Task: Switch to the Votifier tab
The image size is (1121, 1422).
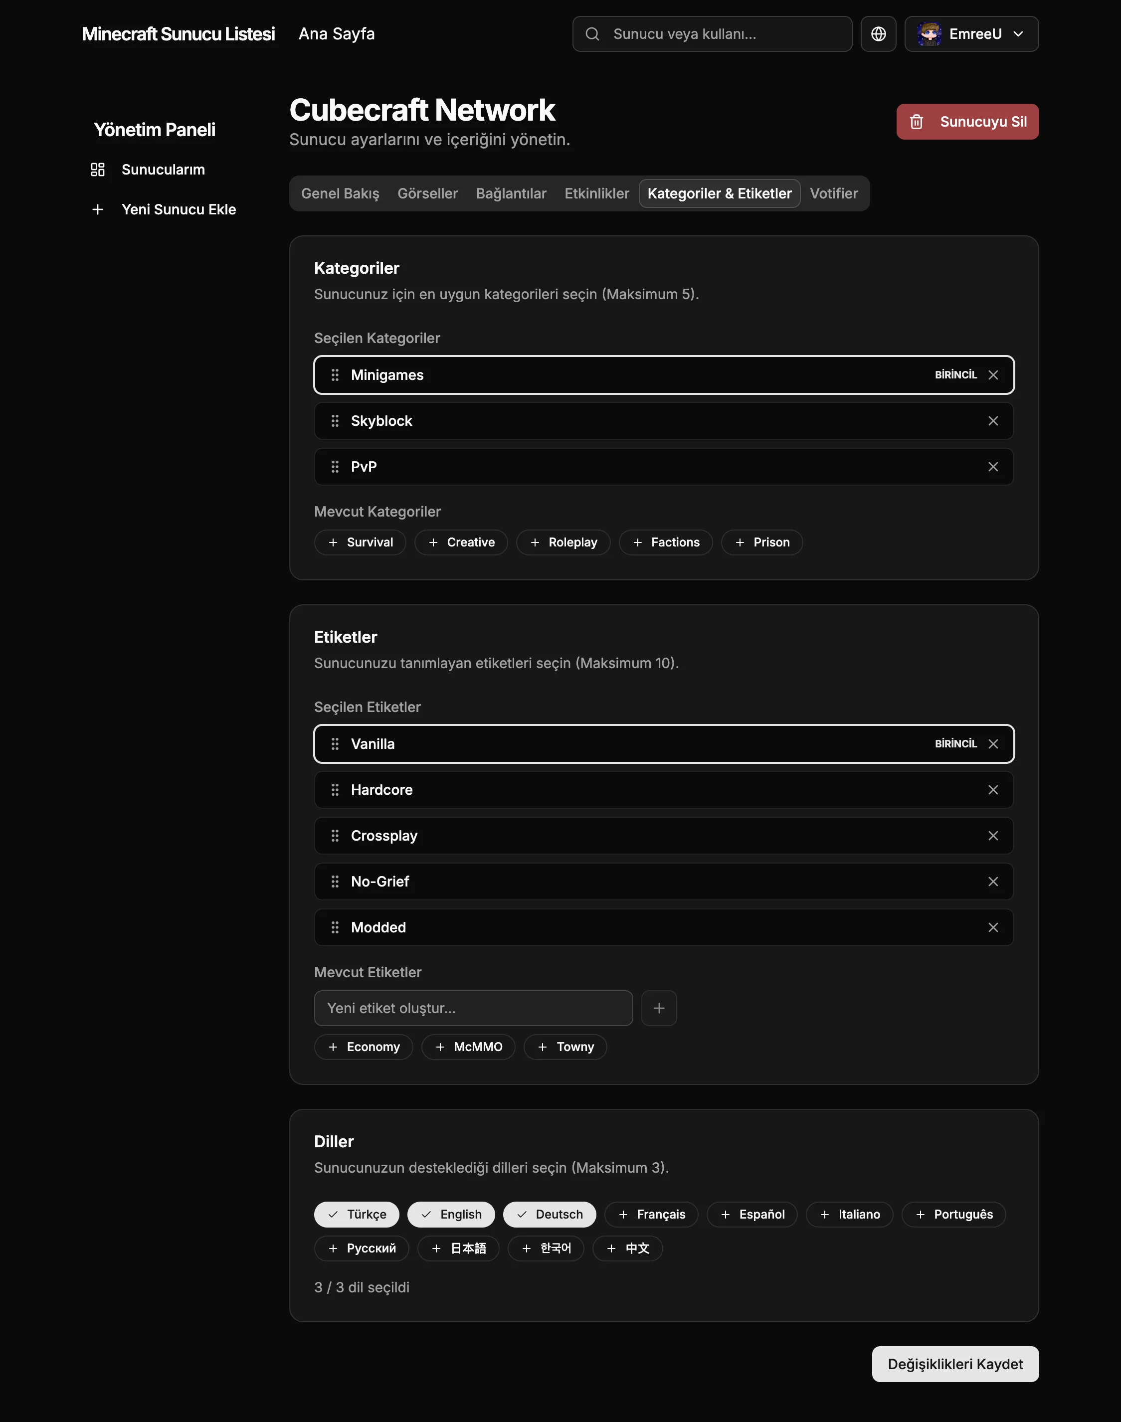Action: tap(834, 193)
